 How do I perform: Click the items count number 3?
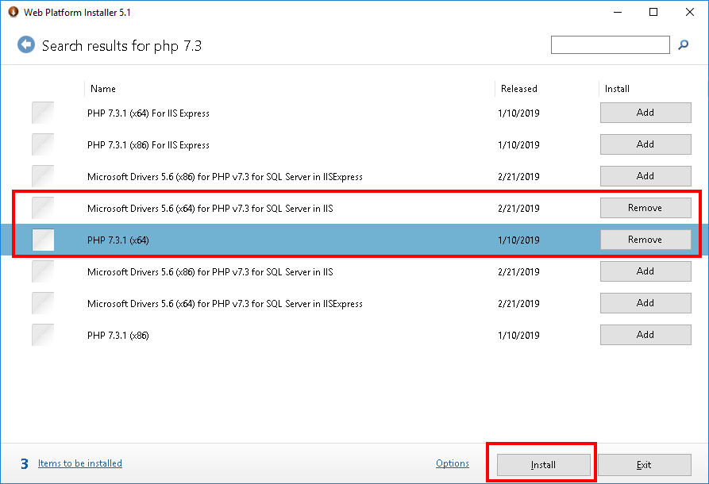[x=25, y=463]
